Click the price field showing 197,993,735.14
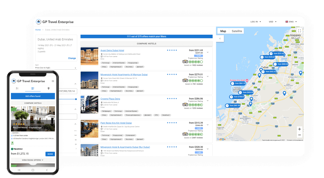 [68, 91]
